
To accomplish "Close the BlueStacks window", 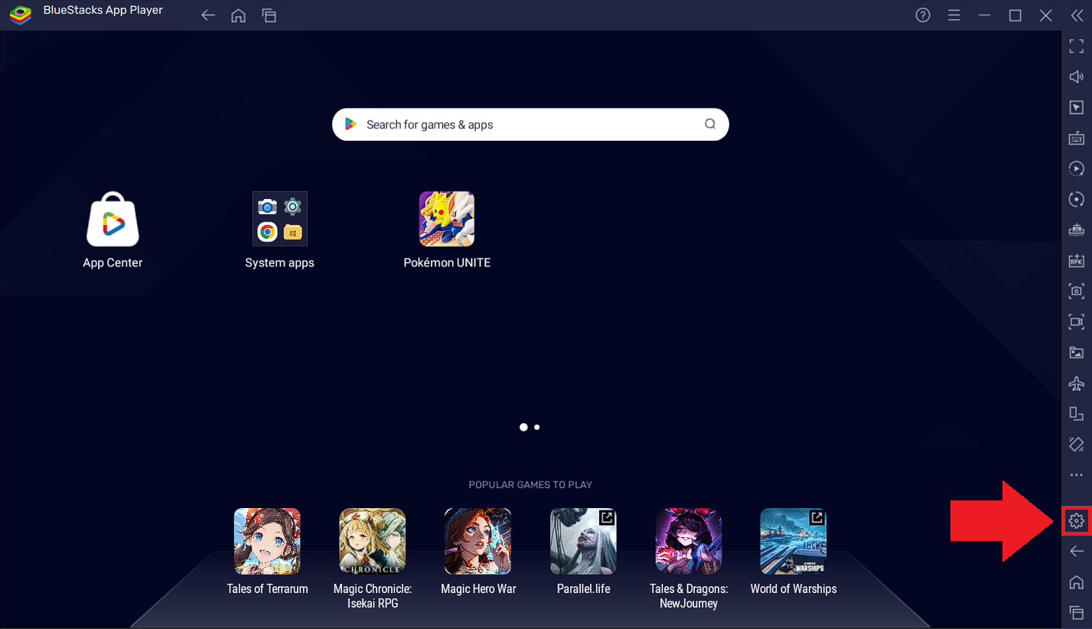I will 1045,15.
